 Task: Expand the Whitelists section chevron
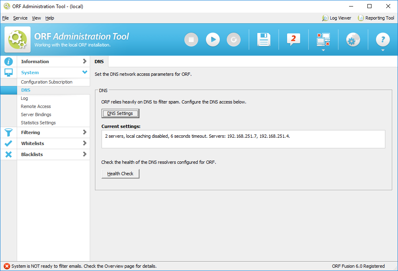84,143
